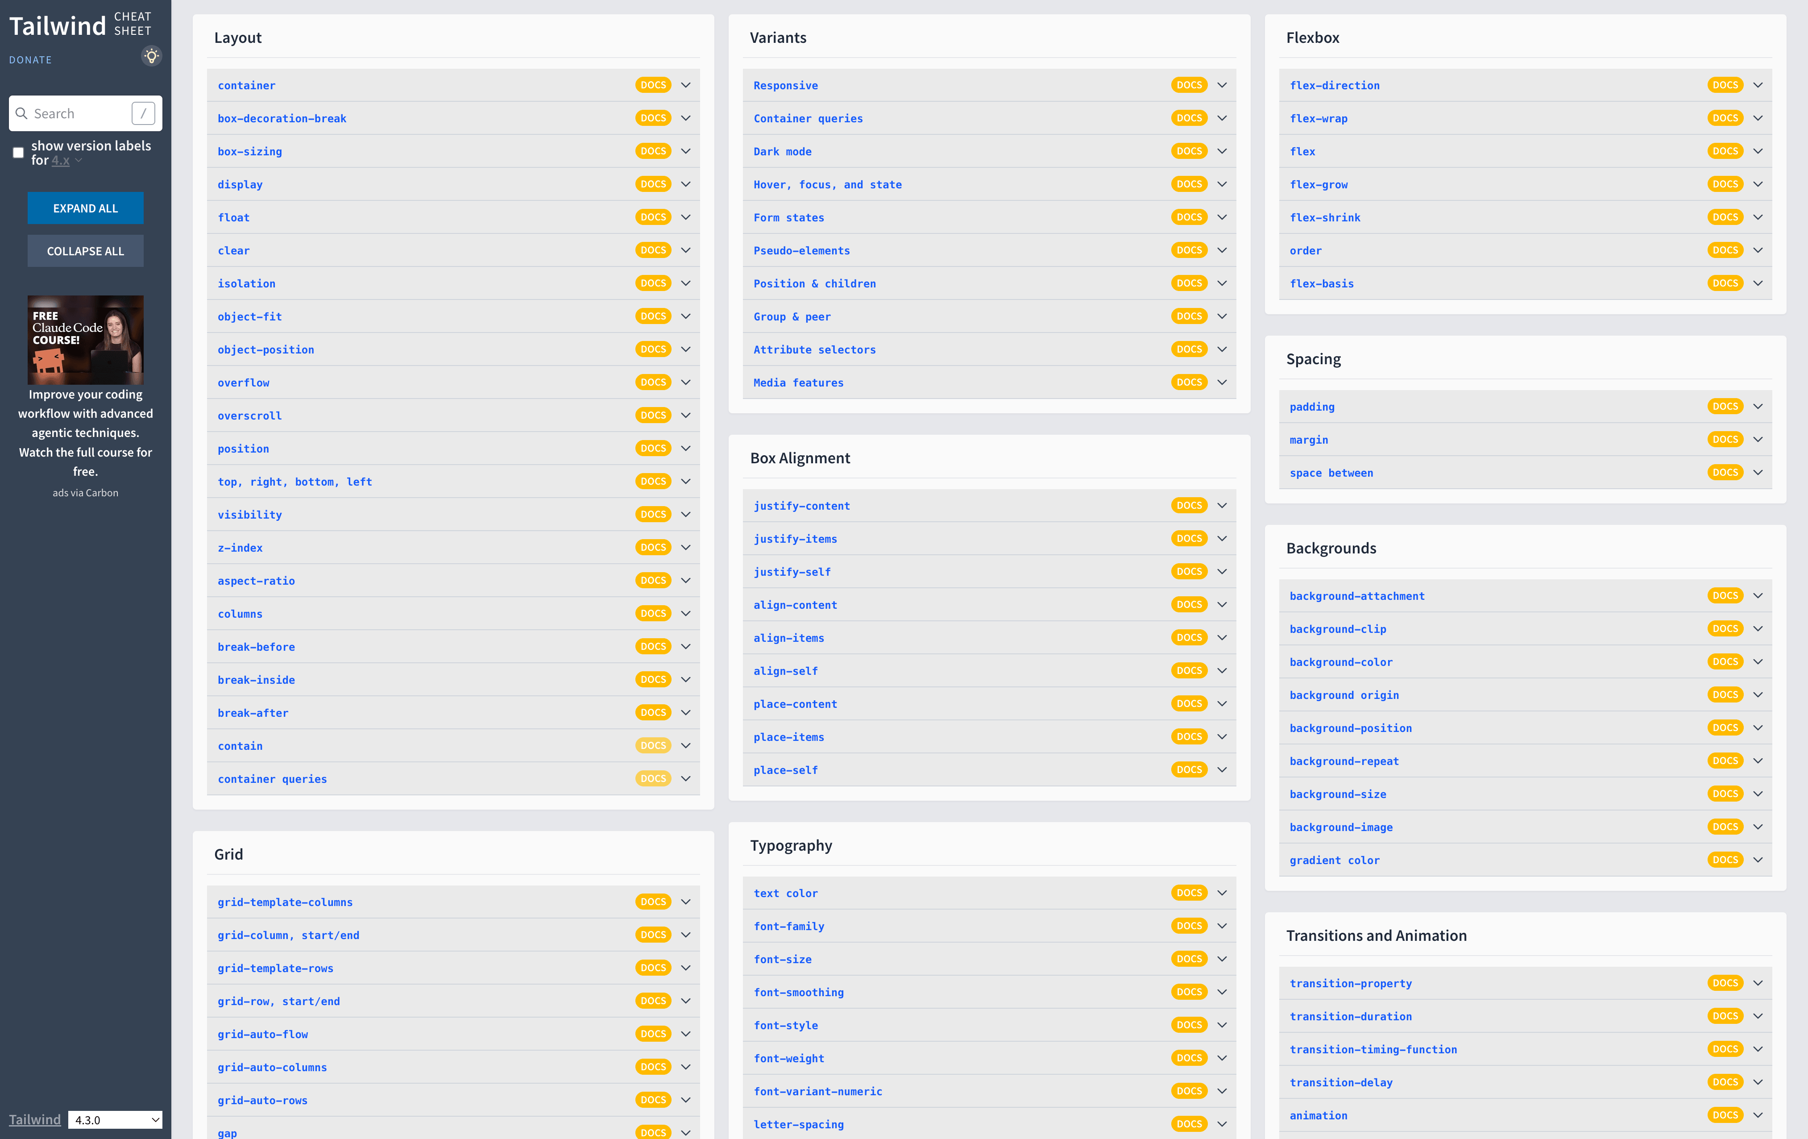The image size is (1808, 1139).
Task: Open the Claude Code course ad thumbnail
Action: point(86,340)
